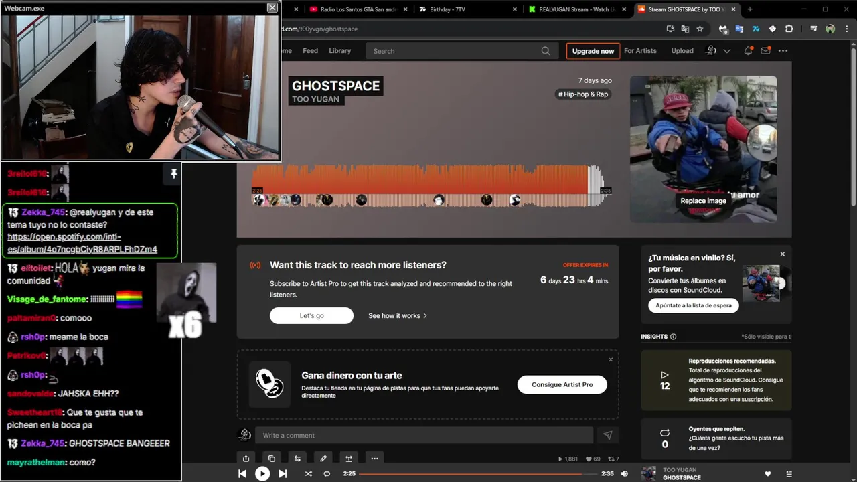
Task: View the 69 likes count
Action: pyautogui.click(x=593, y=459)
